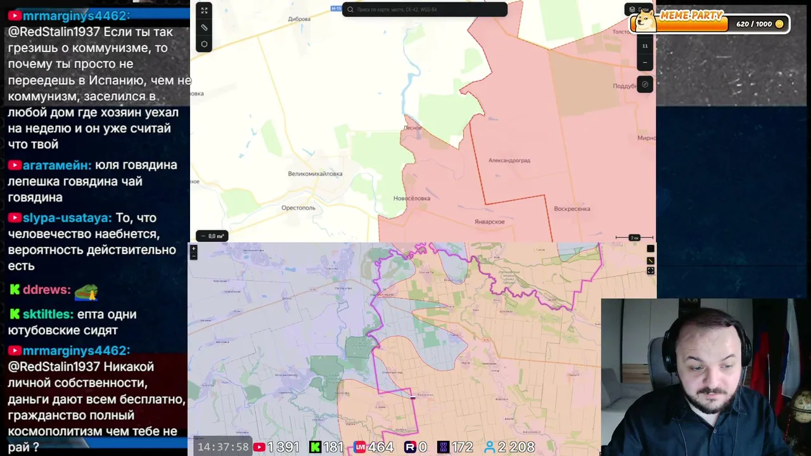
Task: Select the yellow line measure tool on the bottom map
Action: point(650,260)
